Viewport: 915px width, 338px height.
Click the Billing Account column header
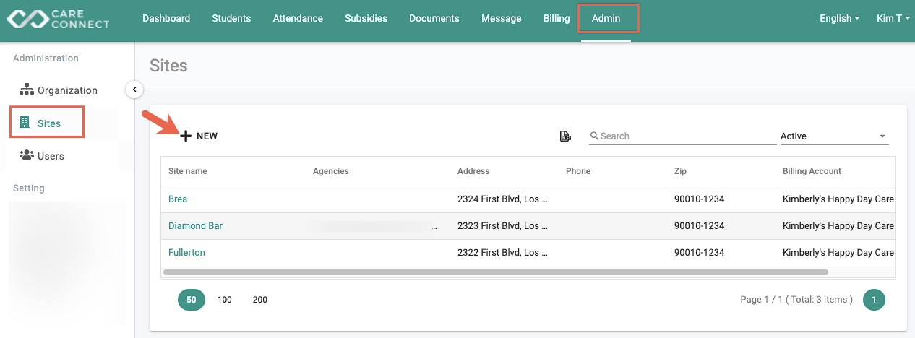(x=812, y=171)
